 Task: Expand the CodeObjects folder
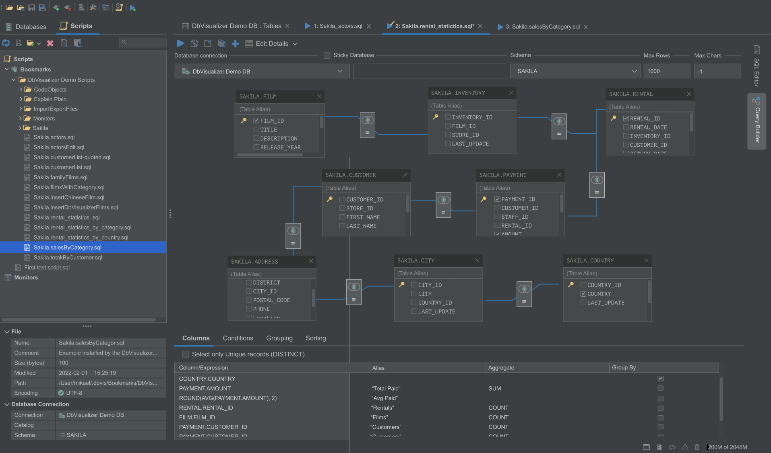click(21, 89)
